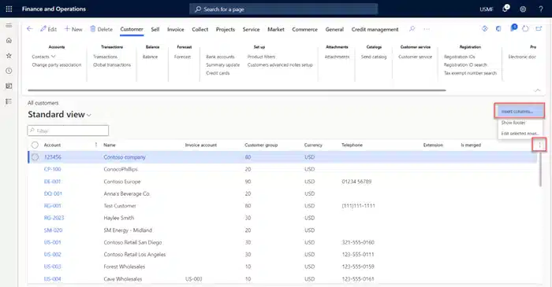
Task: Open Workspaces icon in the sidebar
Action: (x=9, y=86)
